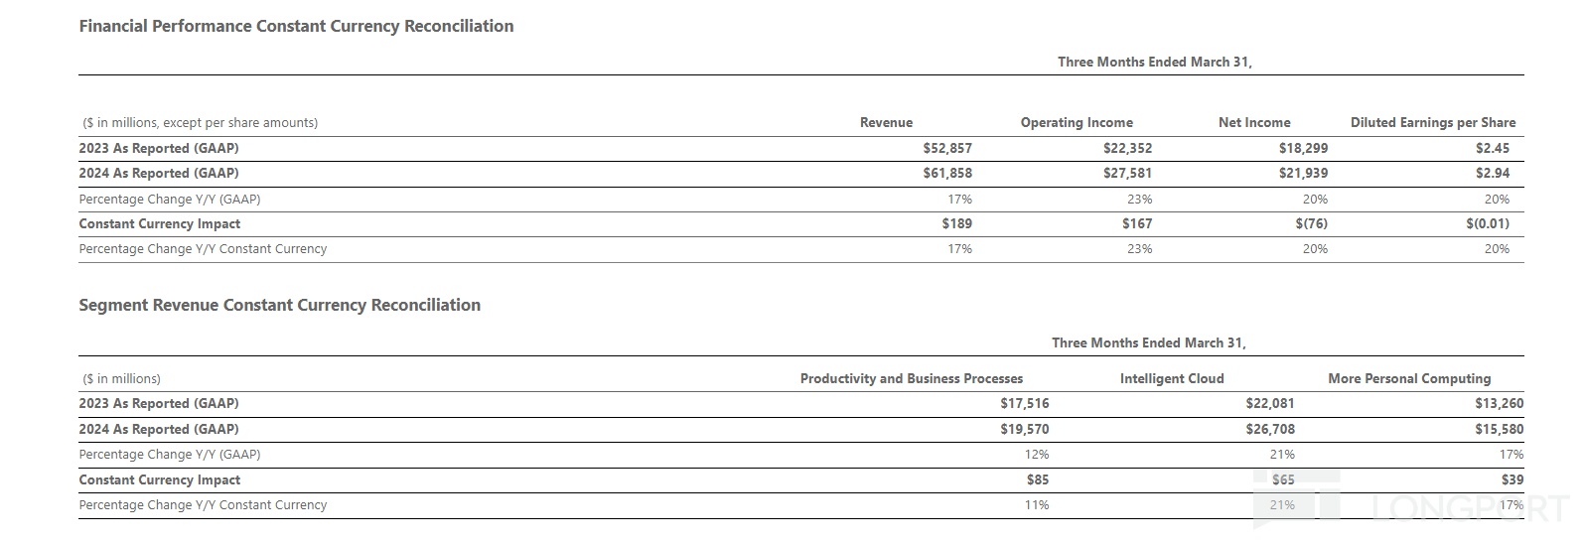Viewport: 1585px width, 545px height.
Task: Click the 2023 operating income value $22,352
Action: (x=1127, y=148)
